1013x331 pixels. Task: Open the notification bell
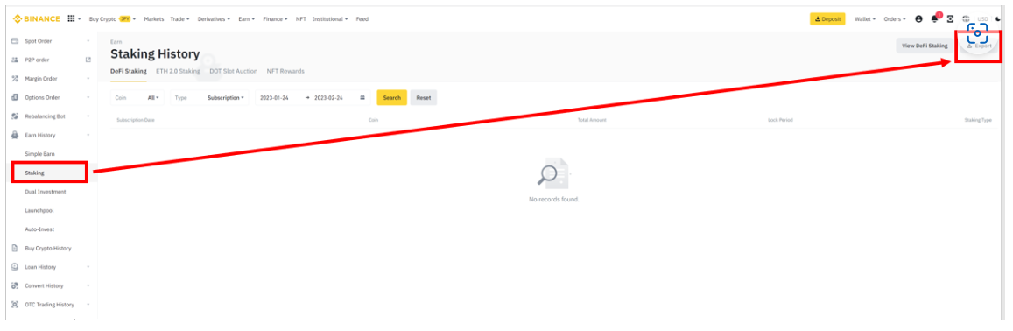pos(934,18)
